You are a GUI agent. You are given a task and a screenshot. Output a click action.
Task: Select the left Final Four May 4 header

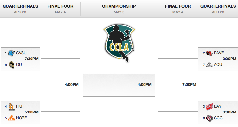(60, 9)
